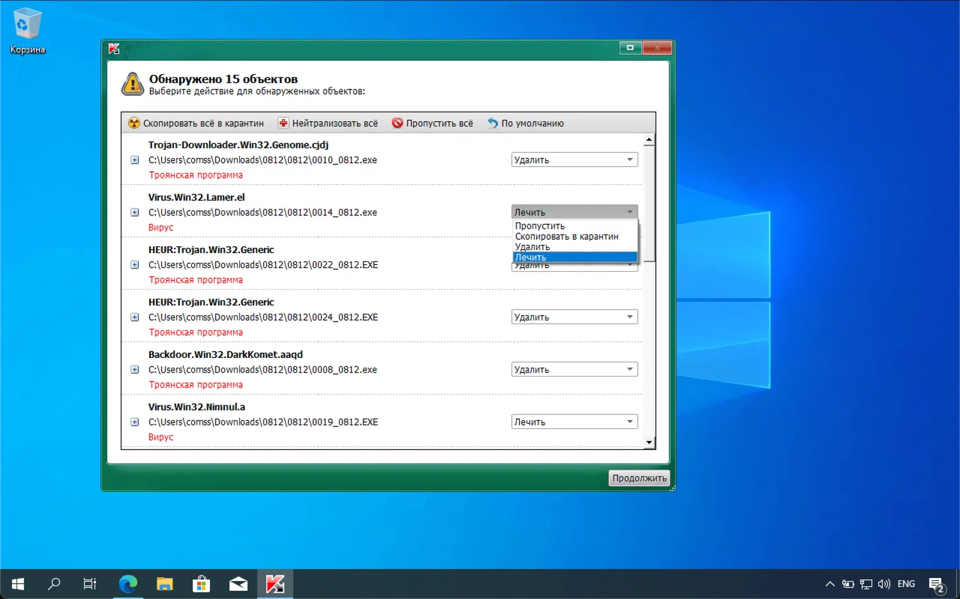Image resolution: width=960 pixels, height=599 pixels.
Task: Close the Kaspersky window
Action: coord(657,47)
